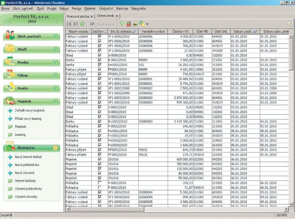
Task: Click plus icon beside Nová pohledávka
Action: click(x=10, y=165)
